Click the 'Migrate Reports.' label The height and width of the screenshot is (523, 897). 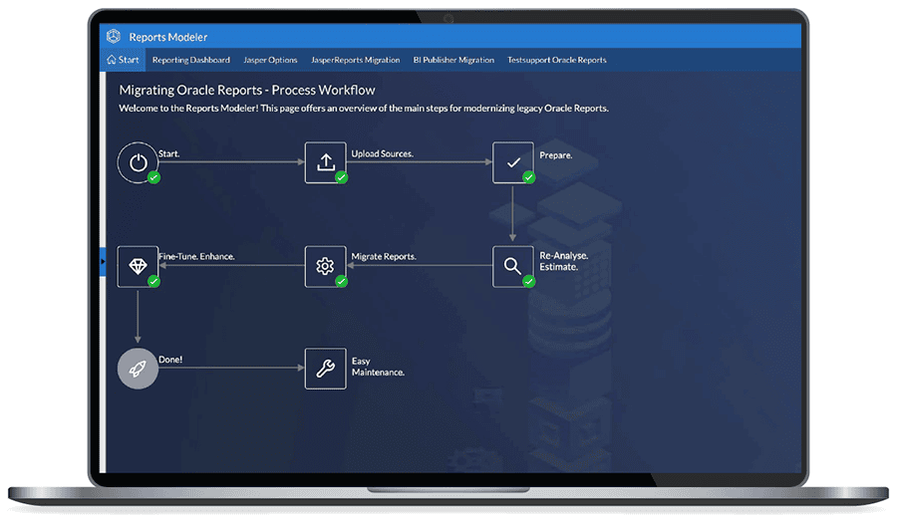tap(384, 257)
